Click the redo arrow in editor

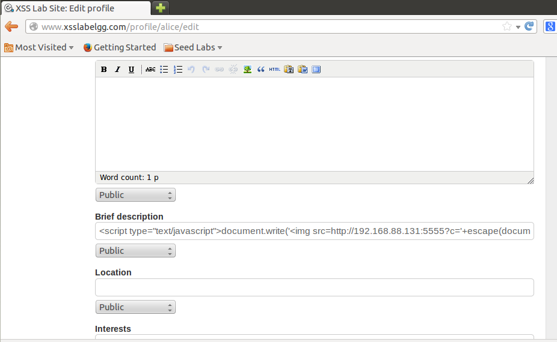click(x=206, y=70)
